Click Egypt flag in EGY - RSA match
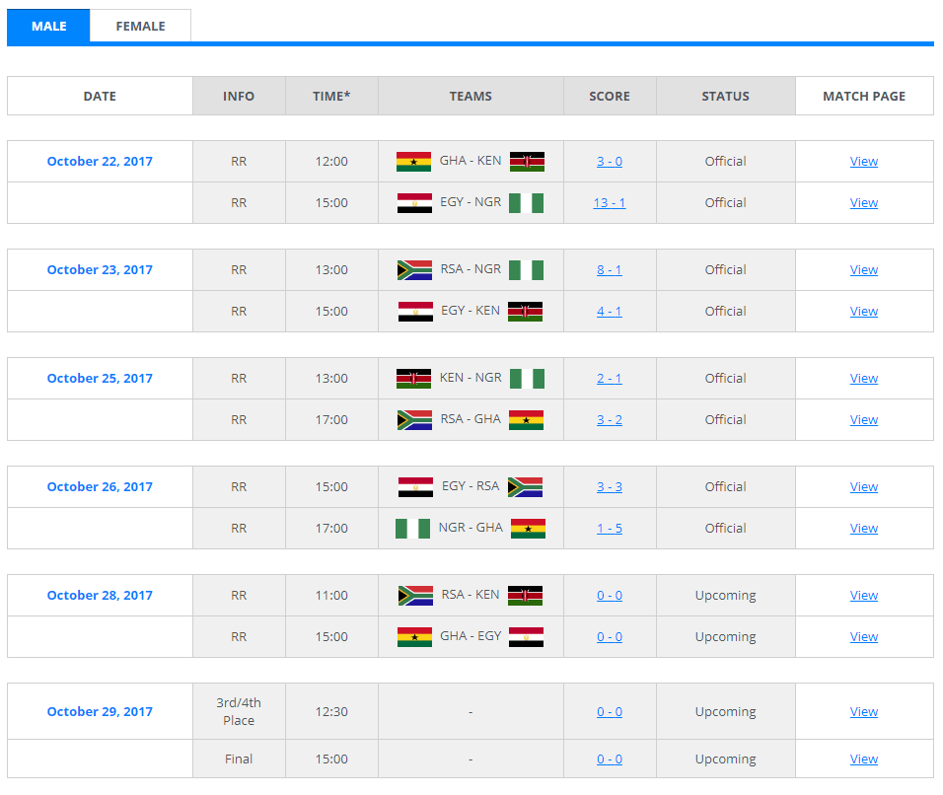943x795 pixels. coord(415,487)
